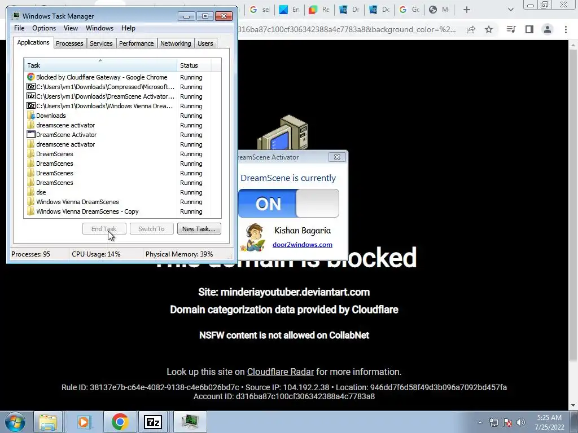Switch to the Google 'se' tab
The height and width of the screenshot is (433, 578).
coord(259,10)
